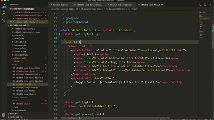
Task: Click the HTML icon beside index.html
Action: [13, 39]
